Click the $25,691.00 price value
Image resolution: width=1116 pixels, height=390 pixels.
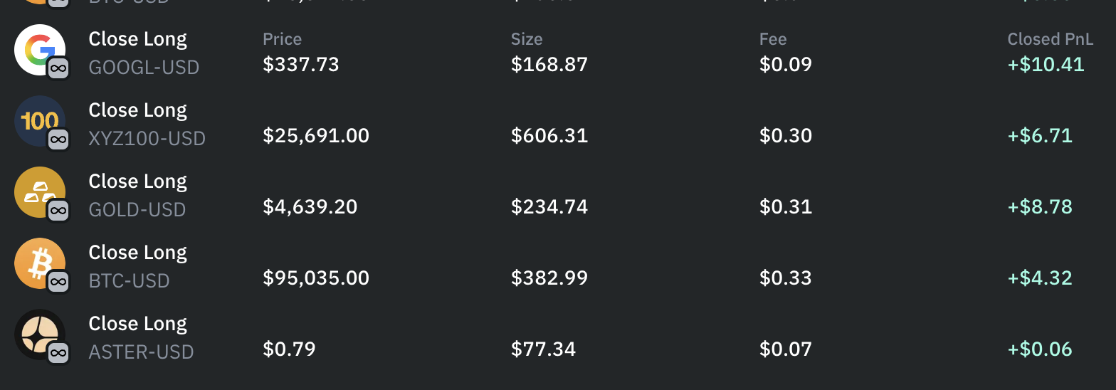pos(316,136)
